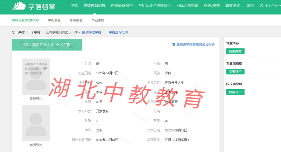Open 职业测评 in the navigation bar
Image resolution: width=281 pixels, height=152 pixels.
[233, 6]
